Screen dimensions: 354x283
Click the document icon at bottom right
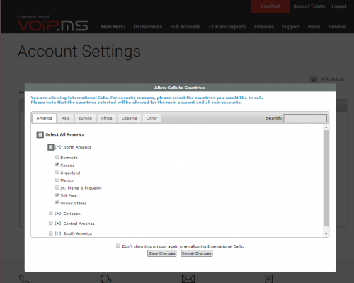pos(268,279)
